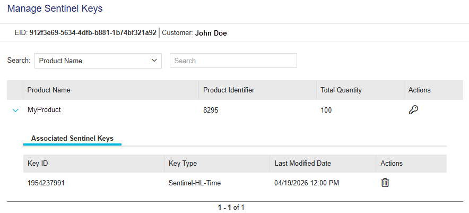Click product identifier value 8295
The height and width of the screenshot is (213, 469).
tap(211, 110)
